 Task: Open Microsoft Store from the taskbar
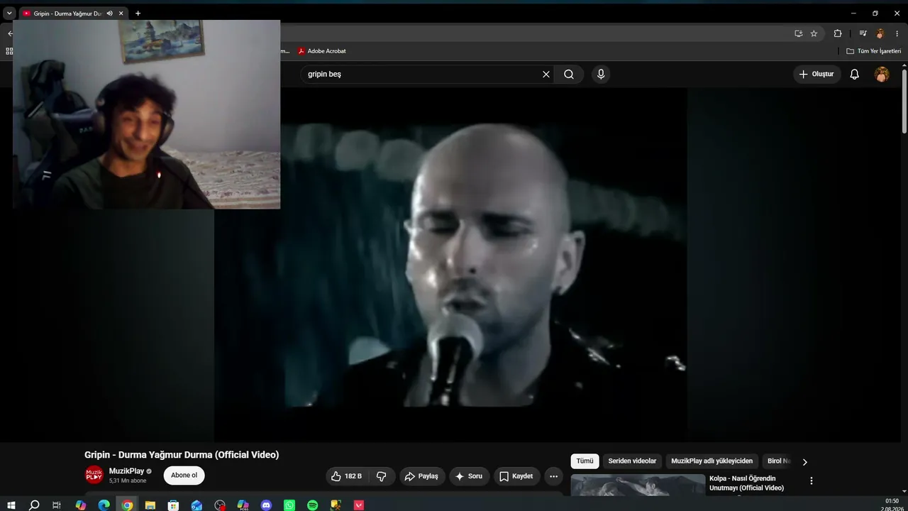(x=173, y=505)
